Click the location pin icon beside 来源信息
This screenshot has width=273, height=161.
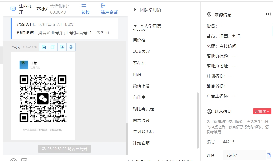[x=209, y=15]
